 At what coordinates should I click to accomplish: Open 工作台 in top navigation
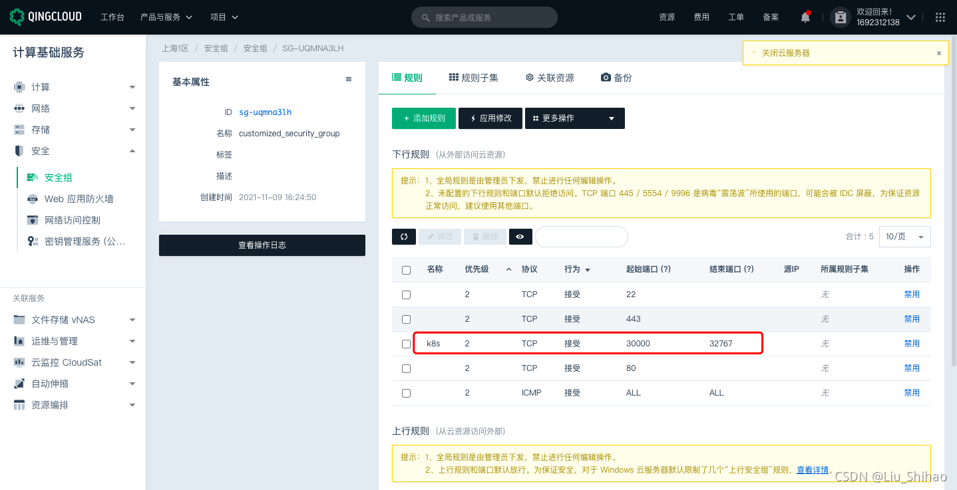[x=112, y=17]
